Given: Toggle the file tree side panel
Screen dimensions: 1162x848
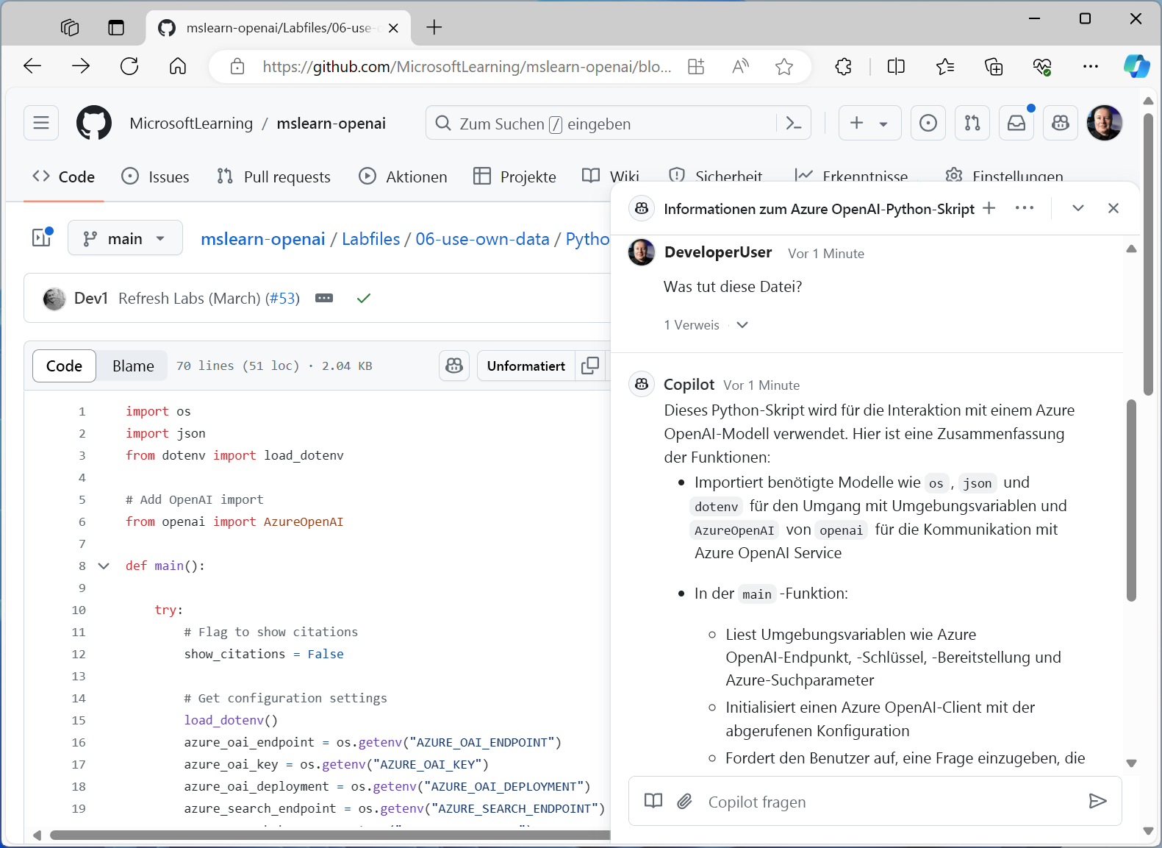Looking at the screenshot, I should tap(42, 238).
